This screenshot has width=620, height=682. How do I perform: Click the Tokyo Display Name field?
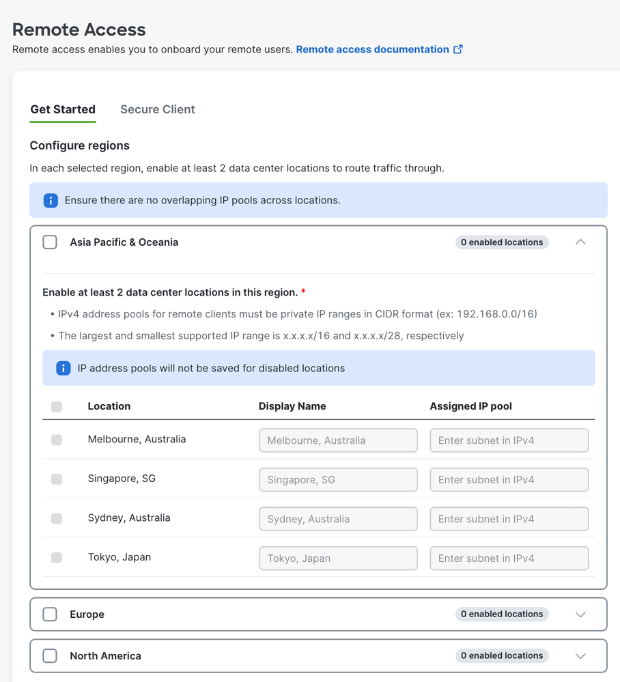338,558
